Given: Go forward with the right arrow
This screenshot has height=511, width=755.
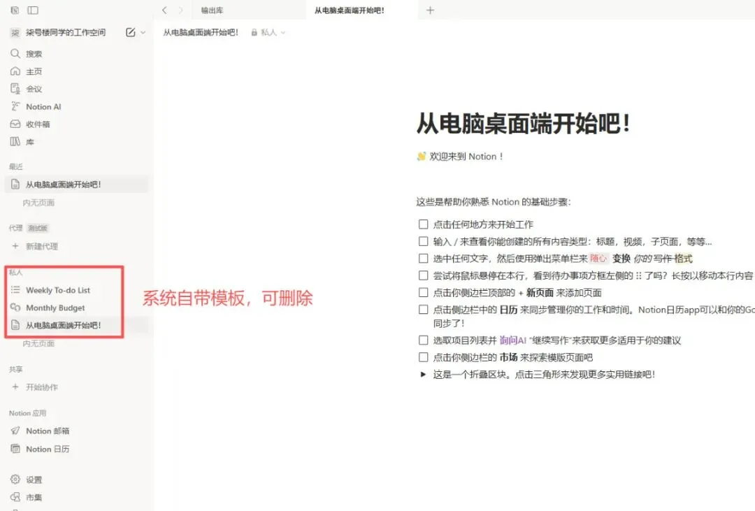Looking at the screenshot, I should [180, 10].
